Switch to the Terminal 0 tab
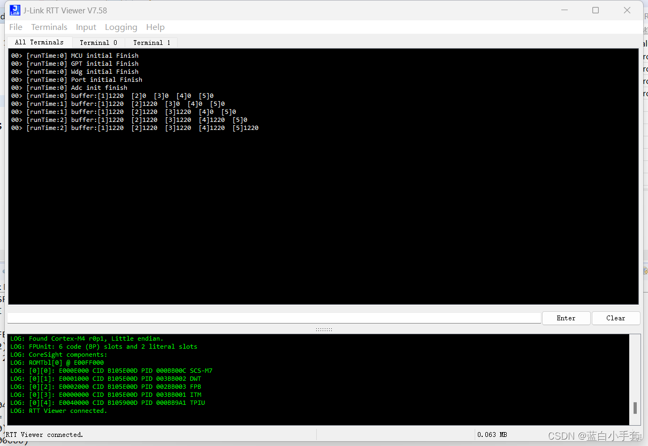 point(99,42)
